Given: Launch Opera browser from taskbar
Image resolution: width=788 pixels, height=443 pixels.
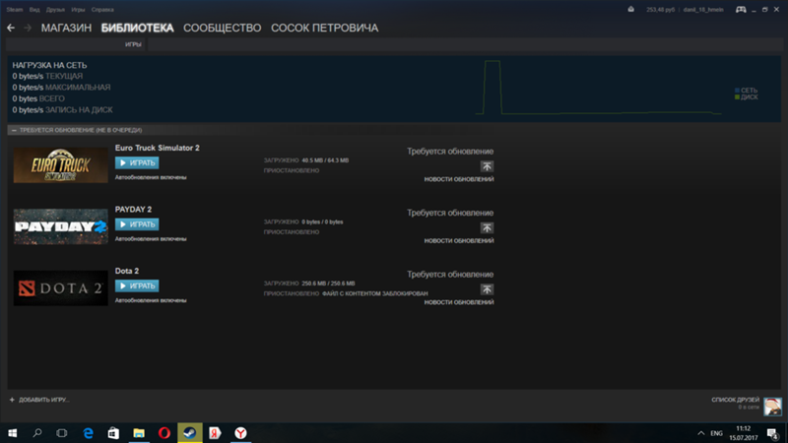Looking at the screenshot, I should tap(164, 433).
